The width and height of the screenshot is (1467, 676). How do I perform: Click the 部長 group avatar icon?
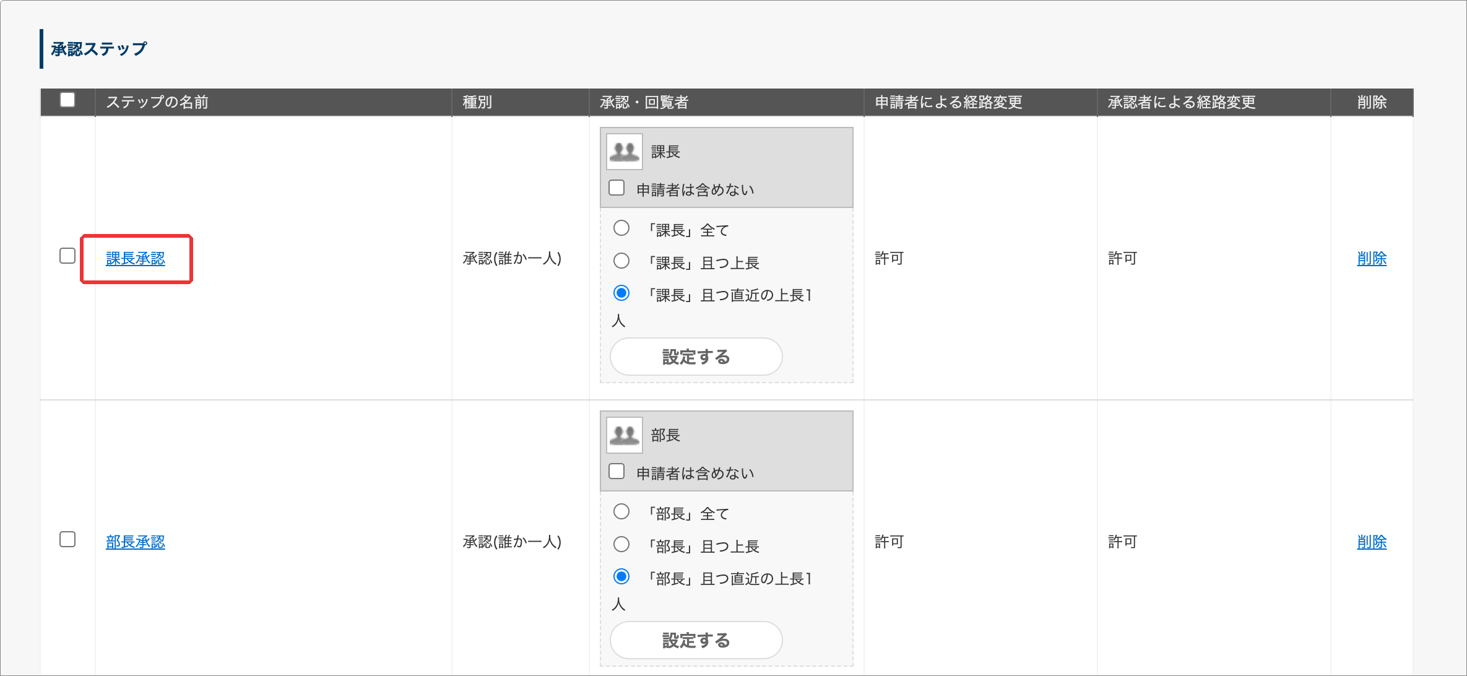tap(625, 435)
